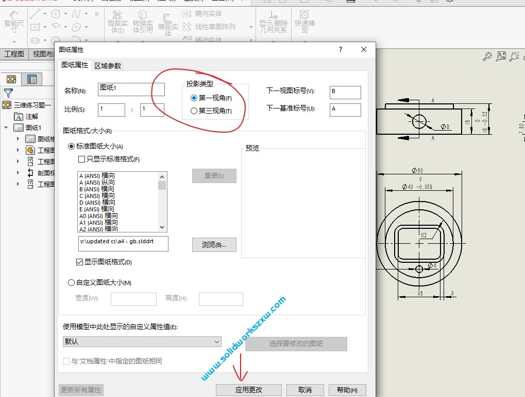Click the help question mark in dialog title

click(340, 49)
